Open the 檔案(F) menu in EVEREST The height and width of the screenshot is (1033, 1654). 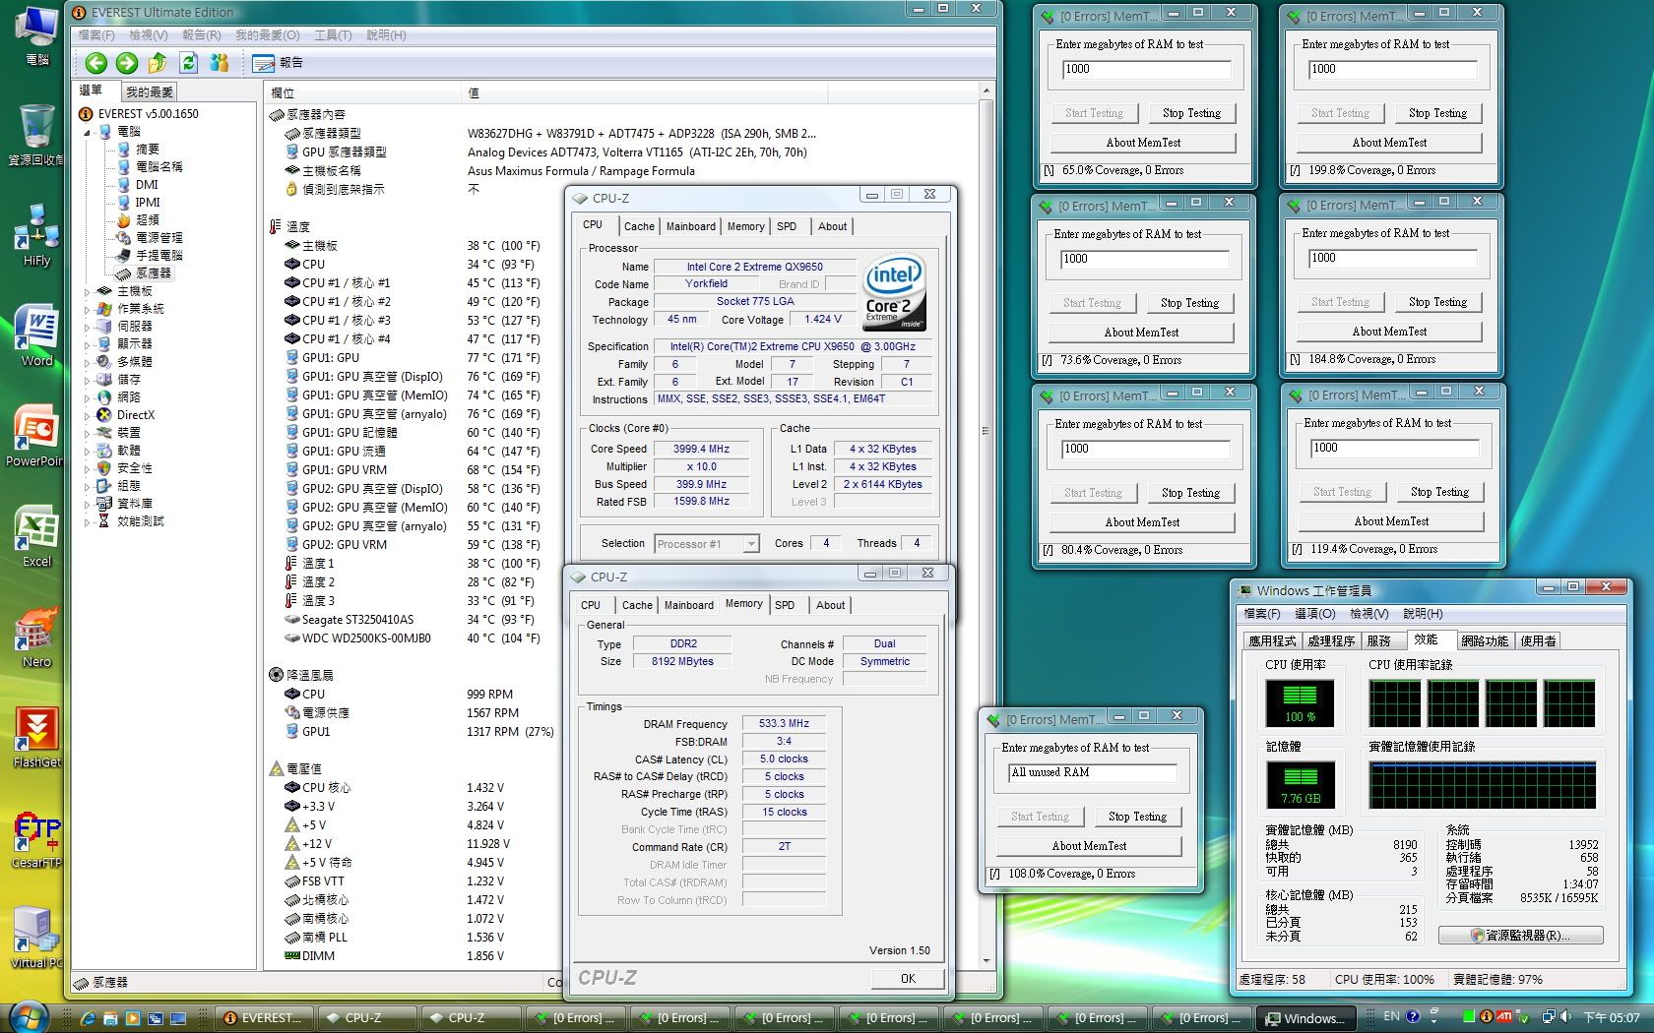(x=96, y=35)
